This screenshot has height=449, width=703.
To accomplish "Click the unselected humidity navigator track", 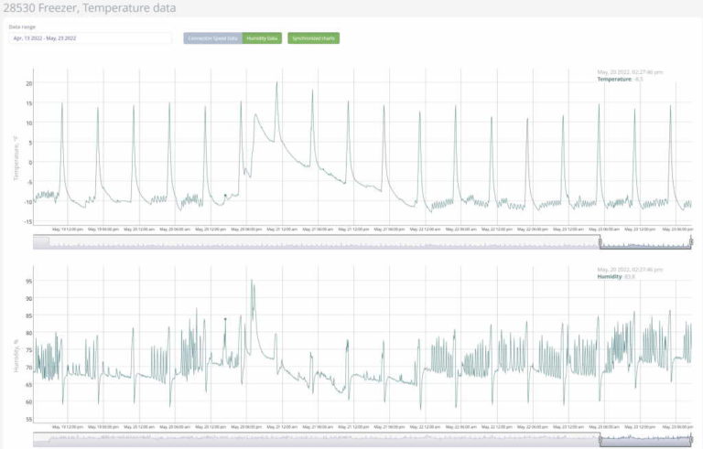I will pos(311,440).
